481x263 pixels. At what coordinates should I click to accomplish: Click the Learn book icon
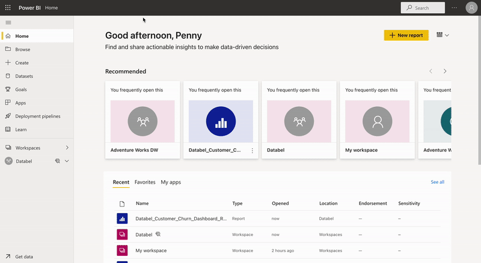pyautogui.click(x=8, y=129)
